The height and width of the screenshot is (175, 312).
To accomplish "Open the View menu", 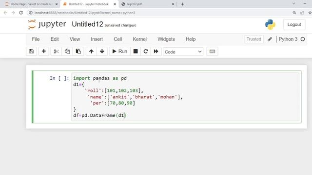I will pyautogui.click(x=75, y=39).
